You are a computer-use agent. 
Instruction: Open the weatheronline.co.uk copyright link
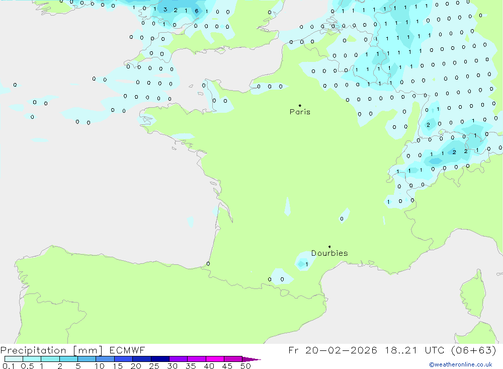coord(461,364)
